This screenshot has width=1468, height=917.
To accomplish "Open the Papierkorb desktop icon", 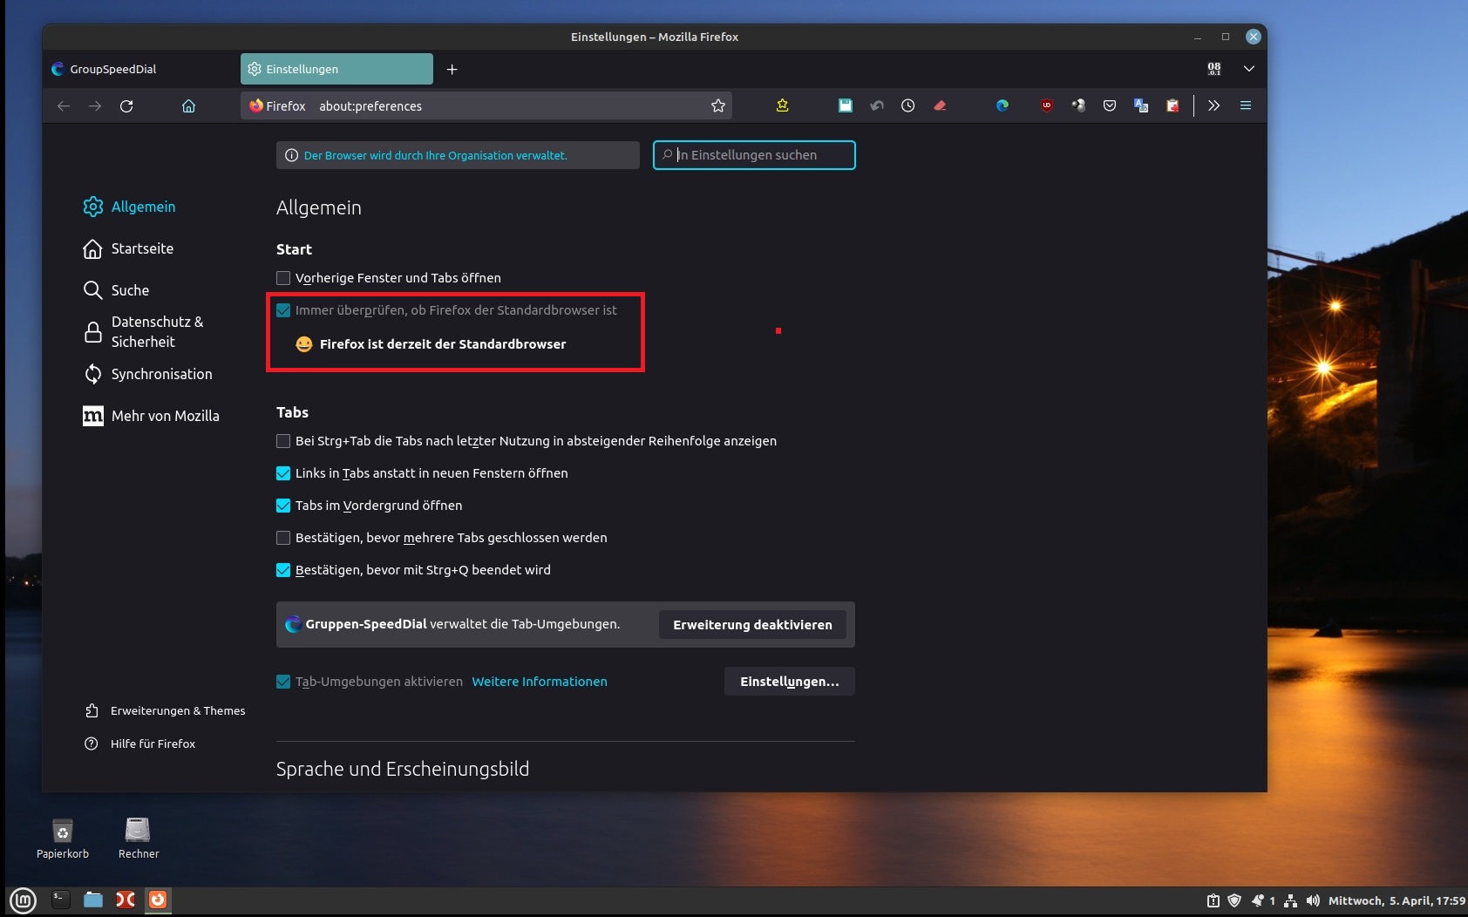I will coord(63,839).
